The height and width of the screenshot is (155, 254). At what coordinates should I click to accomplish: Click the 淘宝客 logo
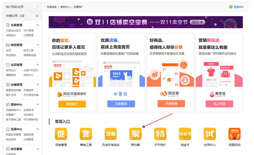170,94
